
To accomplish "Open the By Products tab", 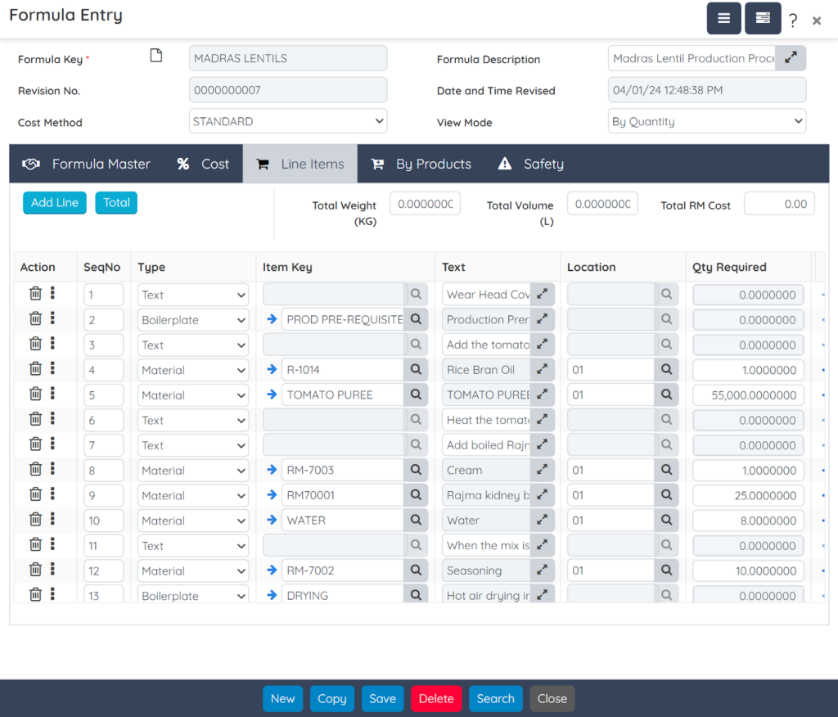I will (421, 164).
